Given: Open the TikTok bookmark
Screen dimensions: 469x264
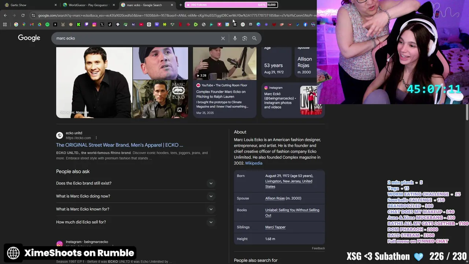Looking at the screenshot, I should pos(110,25).
